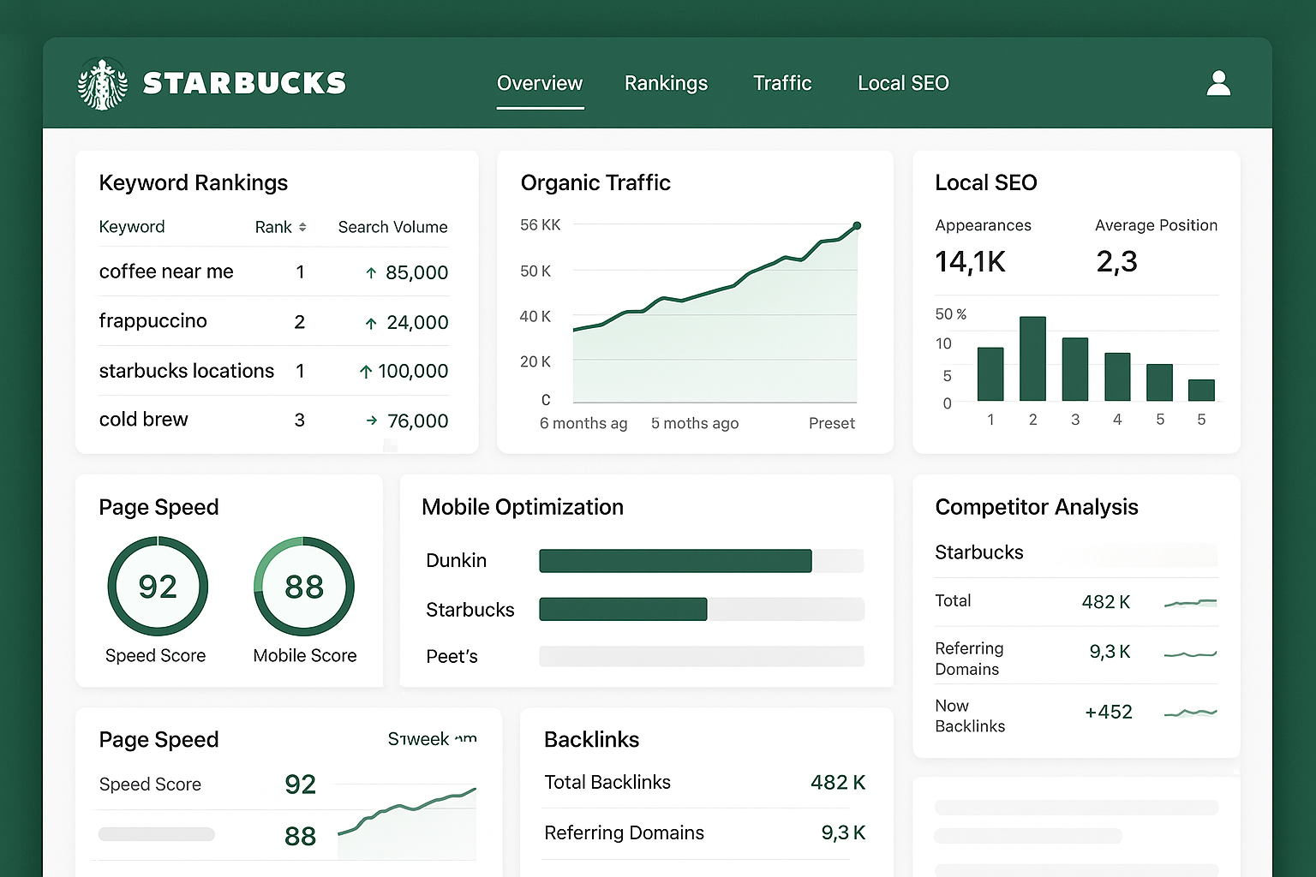Click the Now Backlinks sparkline
Viewport: 1316px width, 877px height.
(1190, 713)
